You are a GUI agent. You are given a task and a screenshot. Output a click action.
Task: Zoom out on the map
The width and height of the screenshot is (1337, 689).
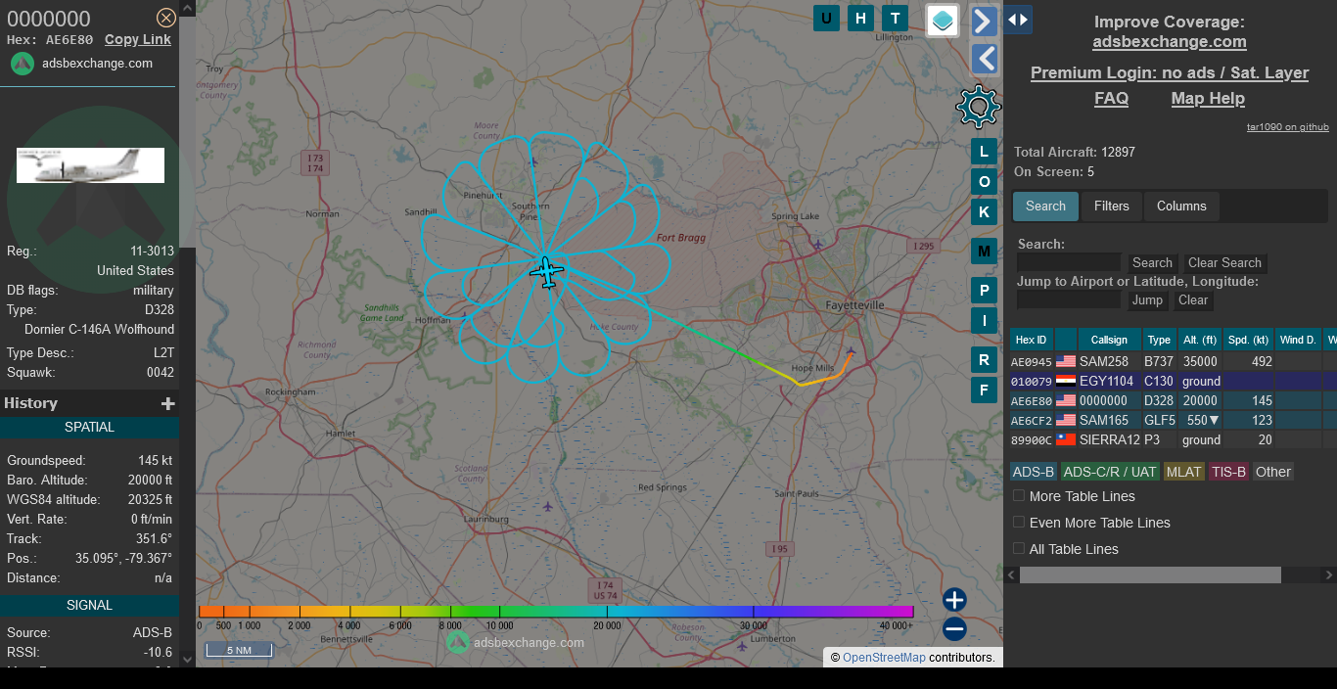click(x=954, y=629)
